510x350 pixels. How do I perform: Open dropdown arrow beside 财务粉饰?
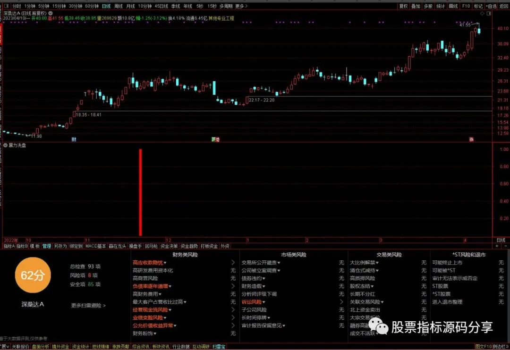pos(155,334)
